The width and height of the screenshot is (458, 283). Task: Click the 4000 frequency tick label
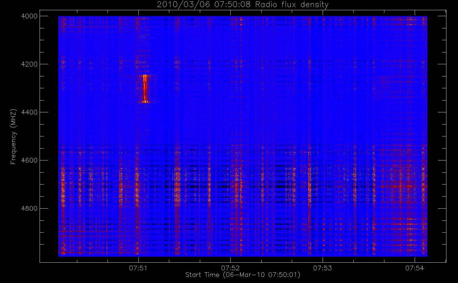(x=29, y=16)
